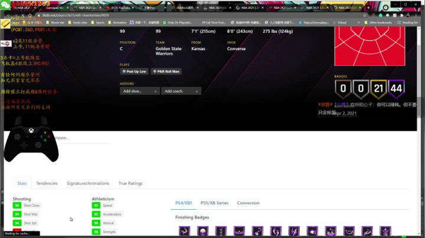The height and width of the screenshot is (238, 425).
Task: Open the 39 Full Time Post bookmark
Action: (x=214, y=22)
